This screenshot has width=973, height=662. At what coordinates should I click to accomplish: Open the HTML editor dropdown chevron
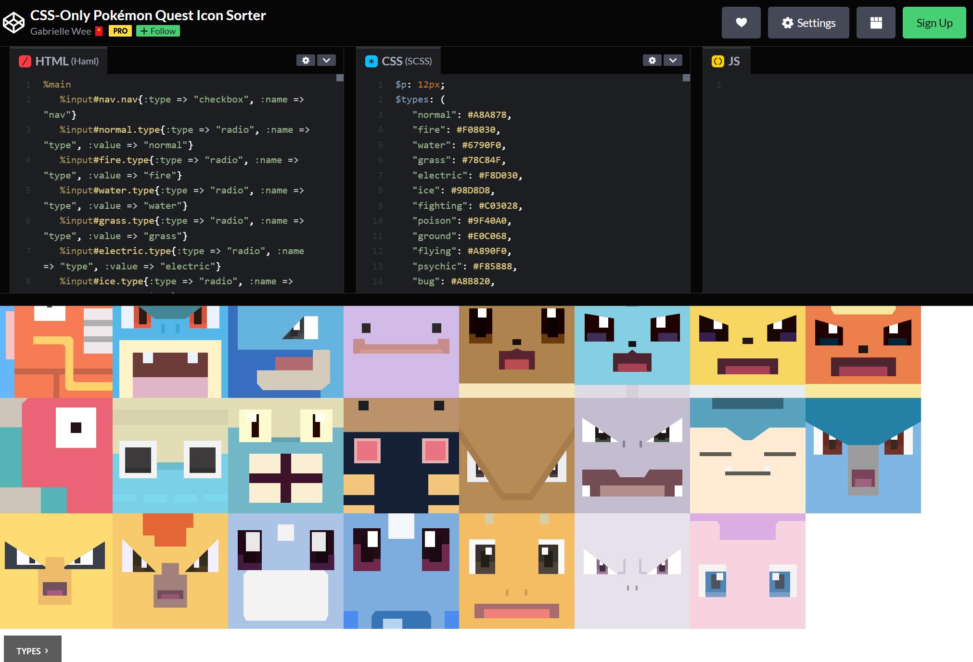coord(326,60)
